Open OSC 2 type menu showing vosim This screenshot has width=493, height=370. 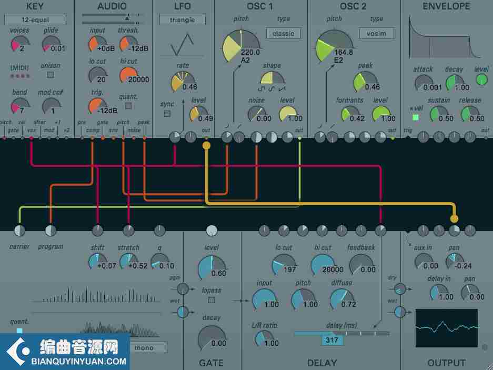(x=376, y=33)
